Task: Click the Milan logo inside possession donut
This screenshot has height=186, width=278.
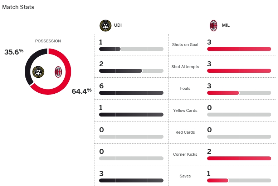Action: pyautogui.click(x=58, y=72)
